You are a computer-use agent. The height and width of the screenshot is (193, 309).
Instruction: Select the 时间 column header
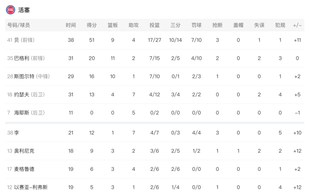click(x=71, y=25)
